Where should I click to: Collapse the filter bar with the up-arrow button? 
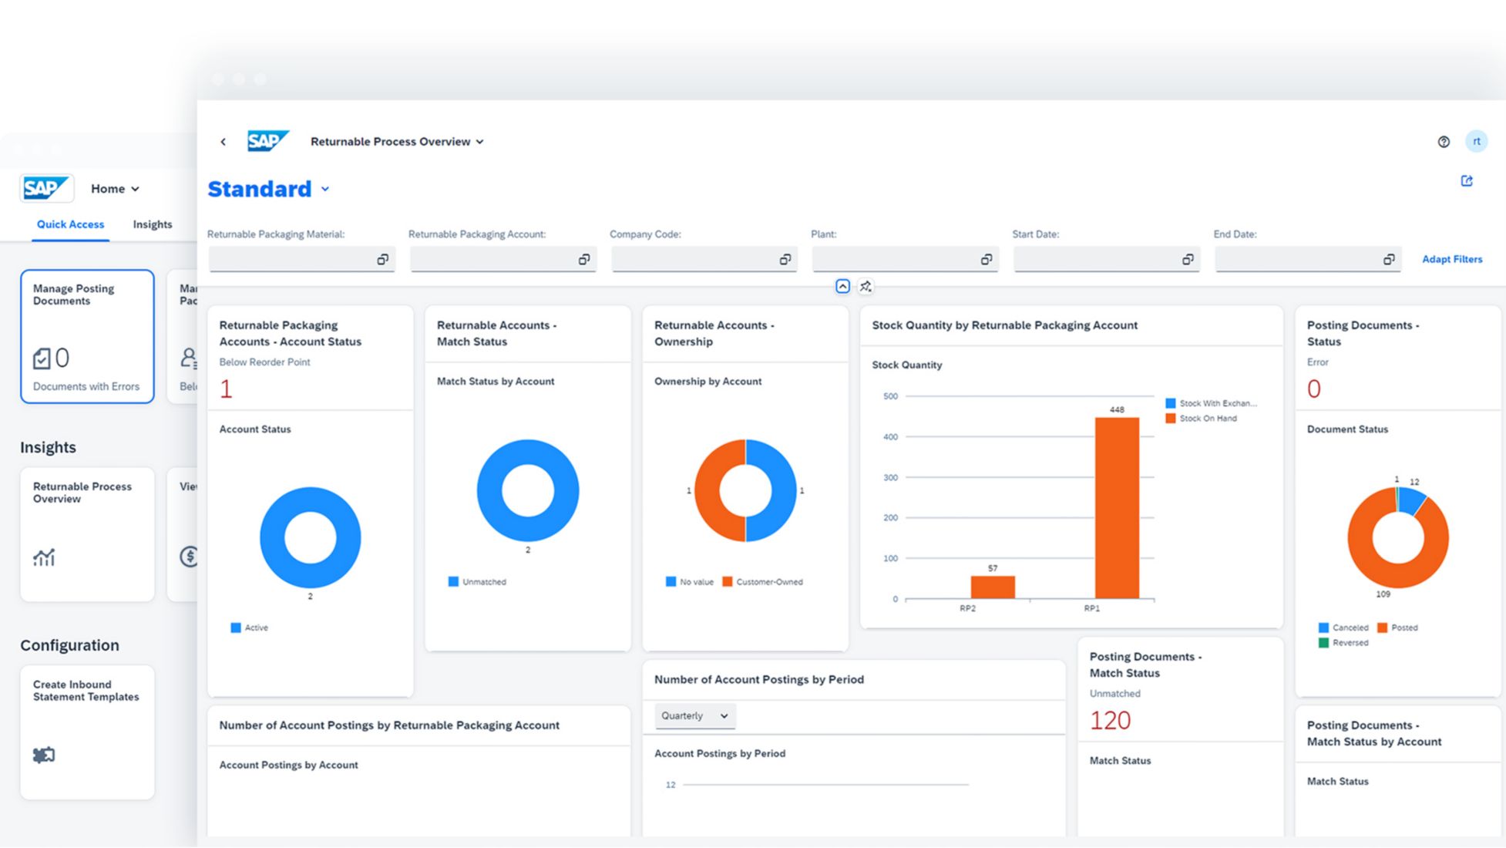(842, 287)
